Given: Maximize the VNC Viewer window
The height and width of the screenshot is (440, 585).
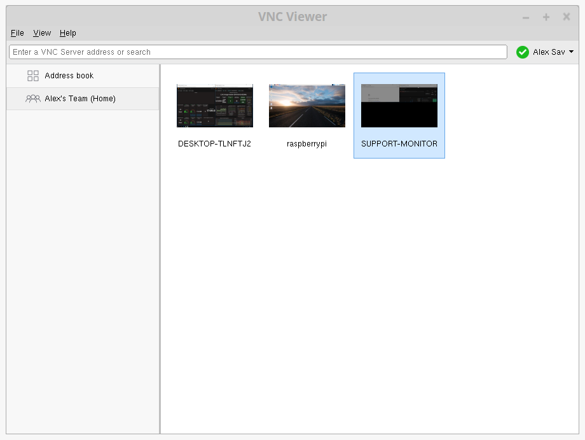Looking at the screenshot, I should tap(546, 17).
